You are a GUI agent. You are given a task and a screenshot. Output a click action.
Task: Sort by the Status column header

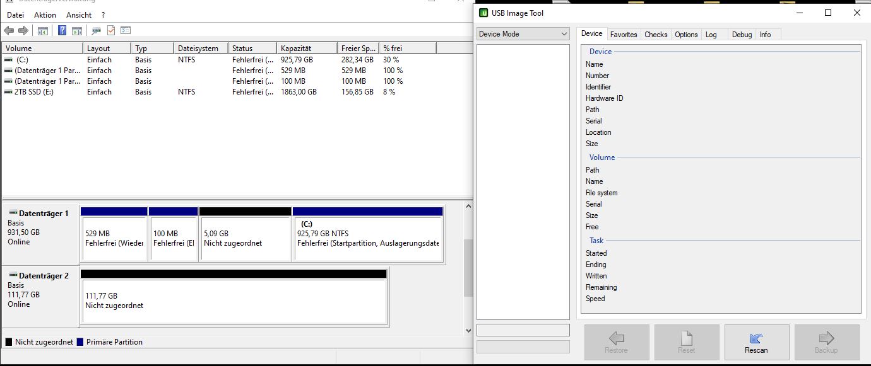[x=252, y=49]
